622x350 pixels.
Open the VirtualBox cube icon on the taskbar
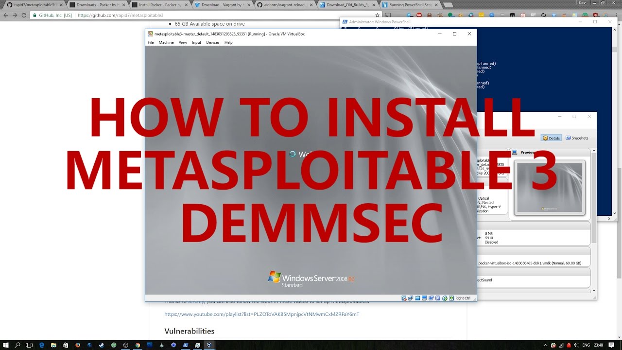pyautogui.click(x=209, y=345)
